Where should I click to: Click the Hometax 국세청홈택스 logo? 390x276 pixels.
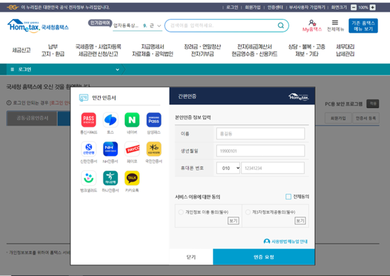(x=38, y=26)
